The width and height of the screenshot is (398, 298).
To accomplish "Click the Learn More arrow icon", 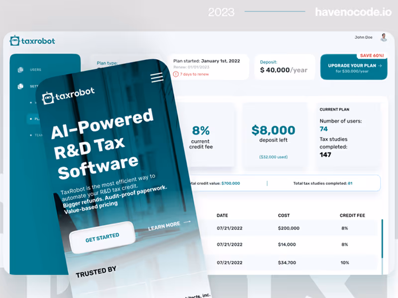I will pyautogui.click(x=187, y=222).
